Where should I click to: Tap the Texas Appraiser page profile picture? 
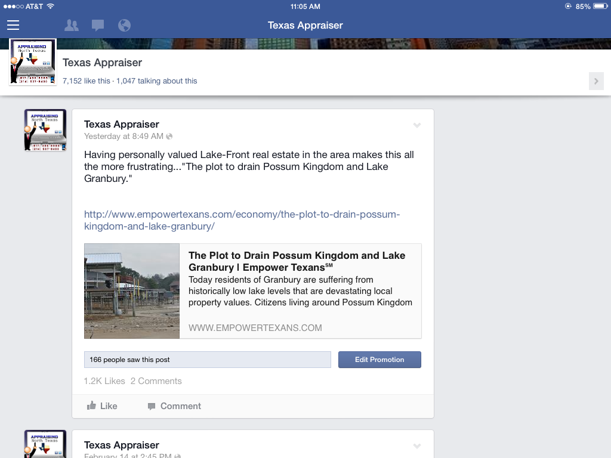click(x=33, y=62)
